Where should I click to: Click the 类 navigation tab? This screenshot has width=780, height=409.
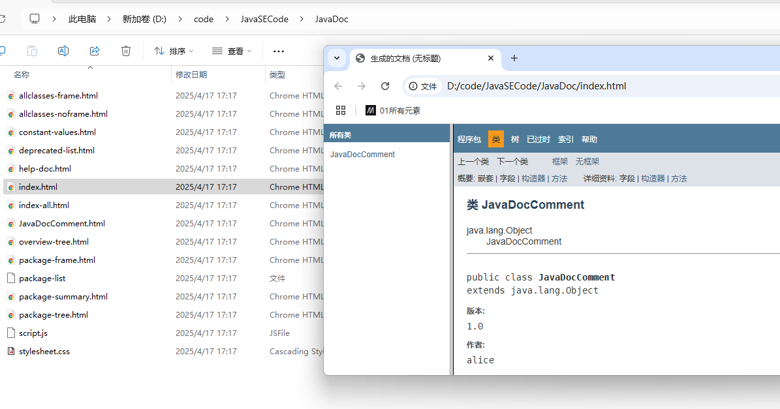click(496, 140)
